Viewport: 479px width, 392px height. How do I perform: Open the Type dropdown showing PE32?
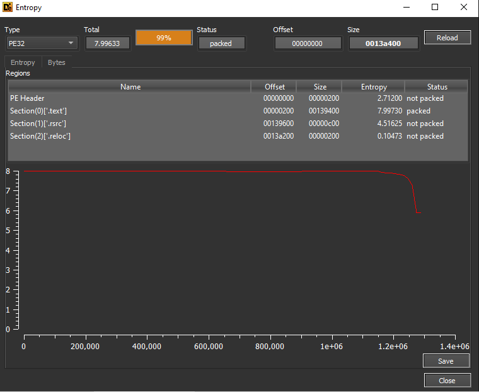click(x=42, y=43)
